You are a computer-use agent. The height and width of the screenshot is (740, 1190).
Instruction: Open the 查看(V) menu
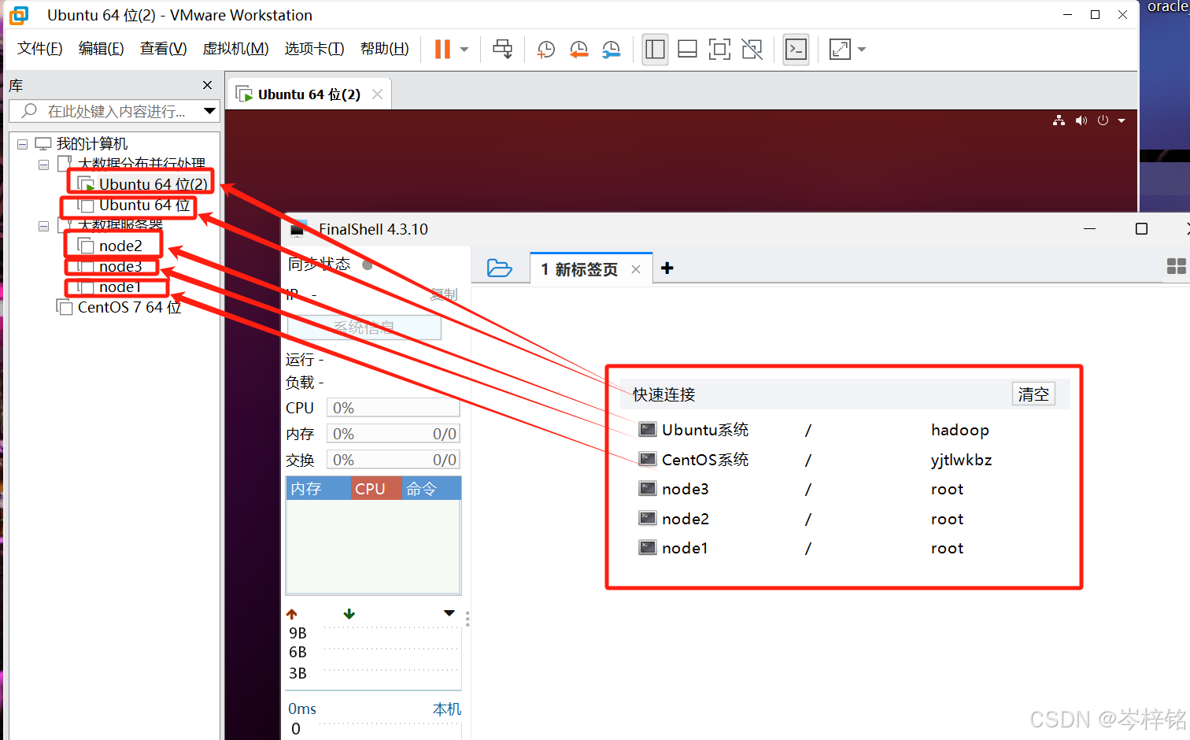pyautogui.click(x=164, y=49)
